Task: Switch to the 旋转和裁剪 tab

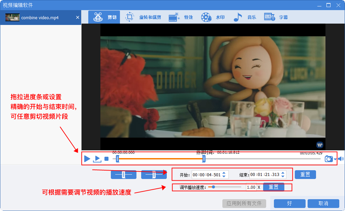Action: [143, 17]
